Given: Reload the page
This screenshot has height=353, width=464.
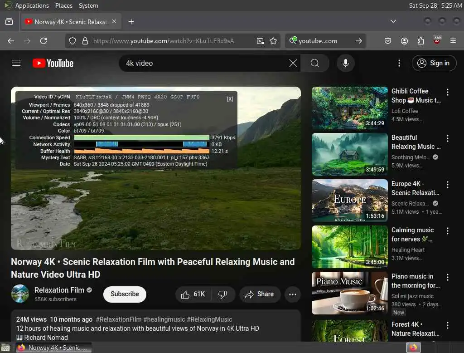Looking at the screenshot, I should point(43,41).
